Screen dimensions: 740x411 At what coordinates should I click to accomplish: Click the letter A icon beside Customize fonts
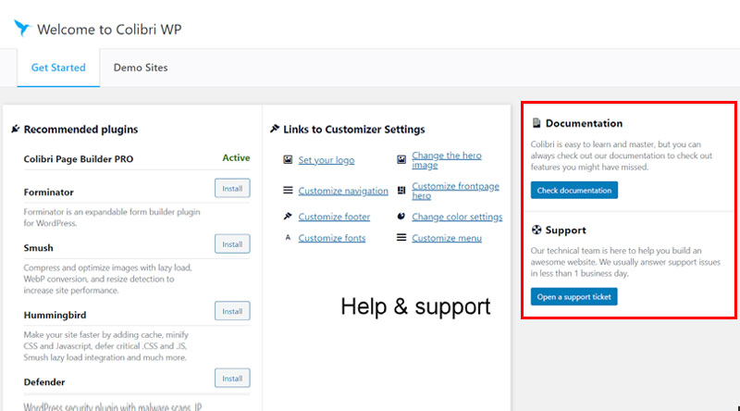tap(288, 238)
